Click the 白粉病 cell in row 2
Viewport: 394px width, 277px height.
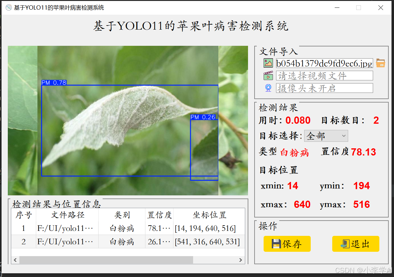click(x=122, y=241)
